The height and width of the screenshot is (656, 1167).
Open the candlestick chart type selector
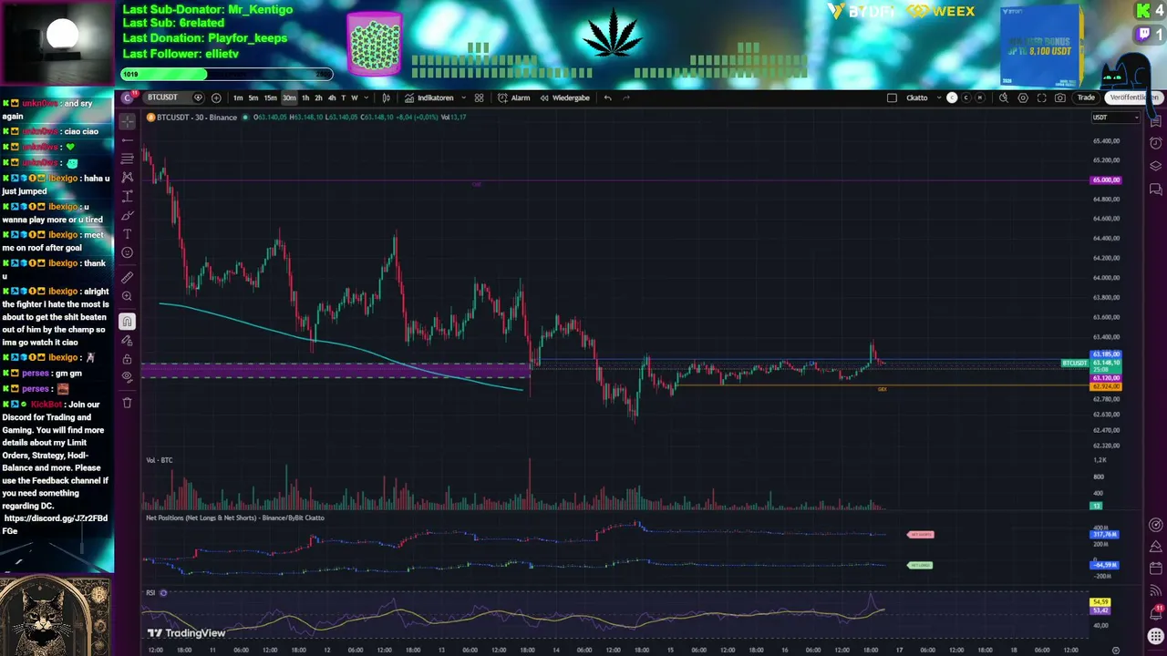[x=387, y=97]
